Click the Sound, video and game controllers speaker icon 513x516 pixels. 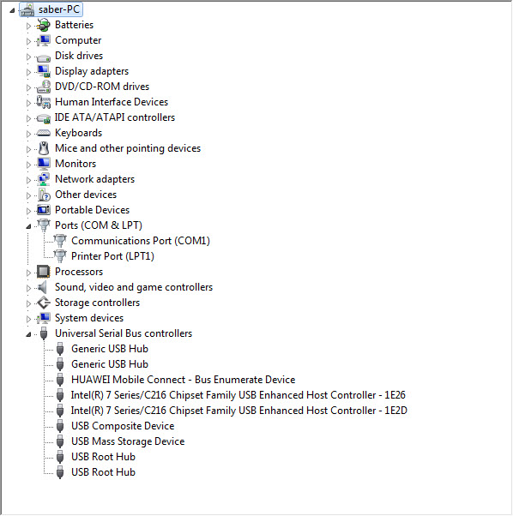point(43,287)
